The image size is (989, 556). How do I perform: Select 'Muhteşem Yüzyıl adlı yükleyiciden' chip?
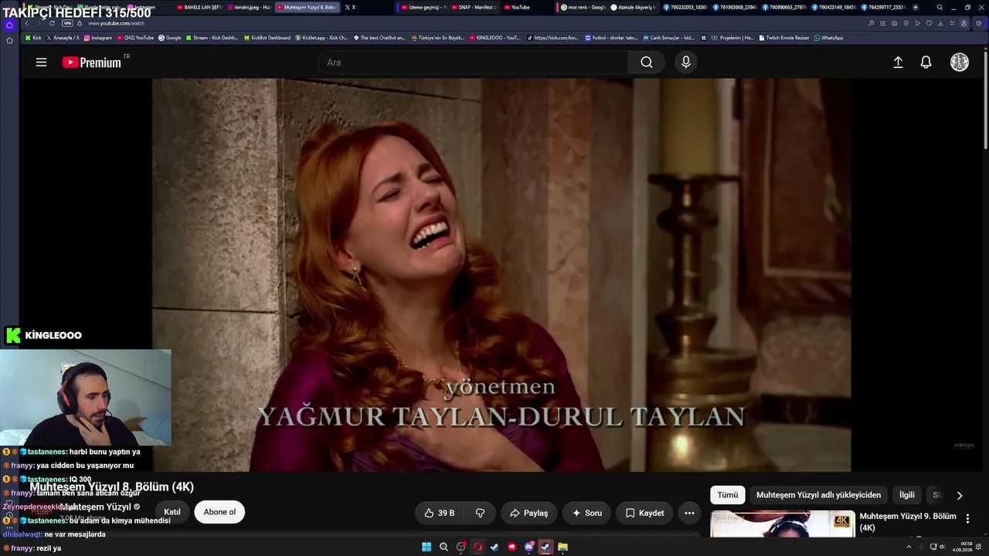818,495
